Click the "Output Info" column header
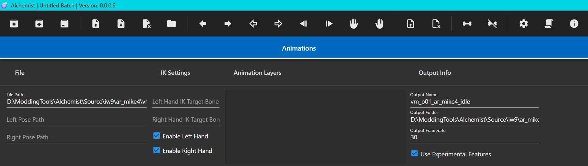The height and width of the screenshot is (166, 588). click(435, 73)
